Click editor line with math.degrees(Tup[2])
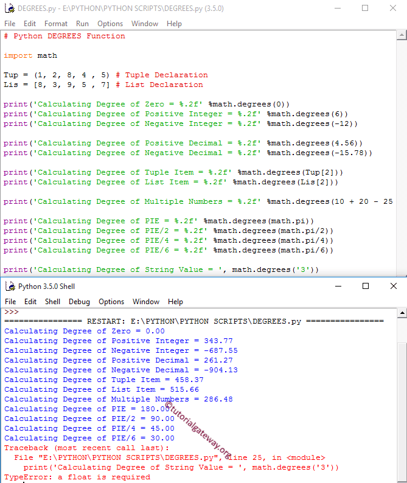This screenshot has height=483, width=407. coord(173,173)
